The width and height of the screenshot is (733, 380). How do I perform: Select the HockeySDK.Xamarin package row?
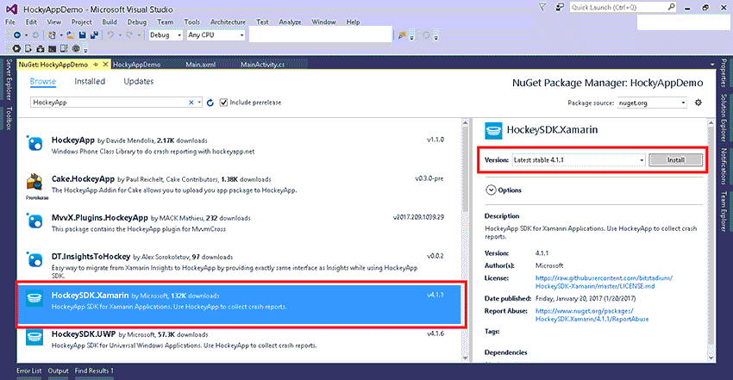point(240,304)
